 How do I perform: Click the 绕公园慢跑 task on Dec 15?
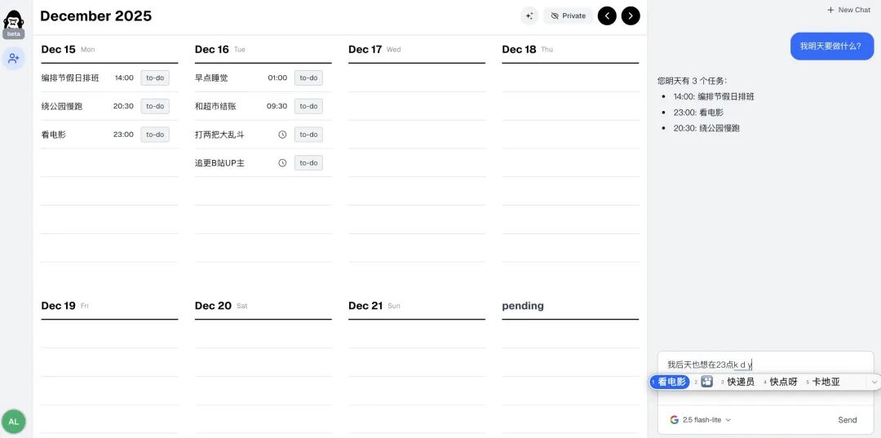(62, 106)
